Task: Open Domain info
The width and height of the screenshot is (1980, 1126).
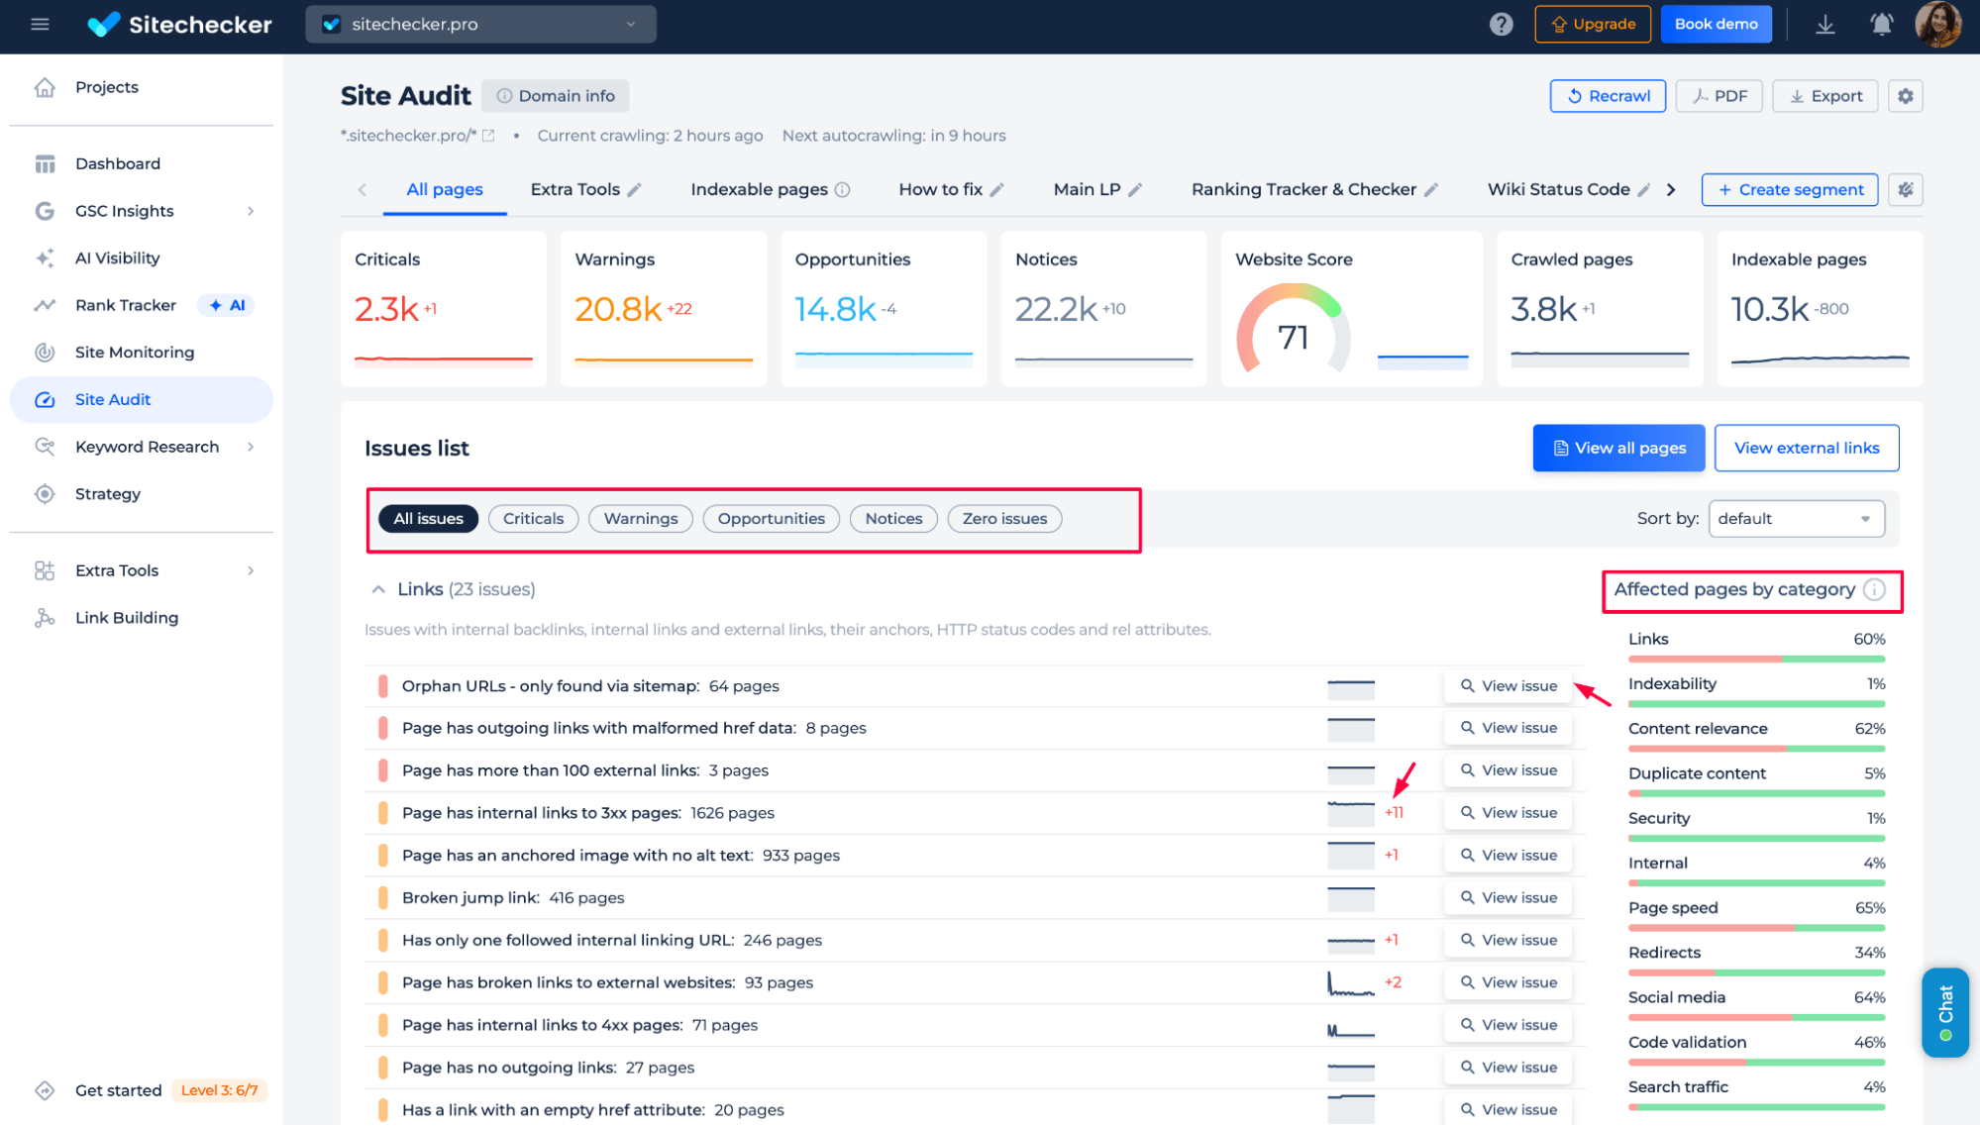Action: coord(556,96)
